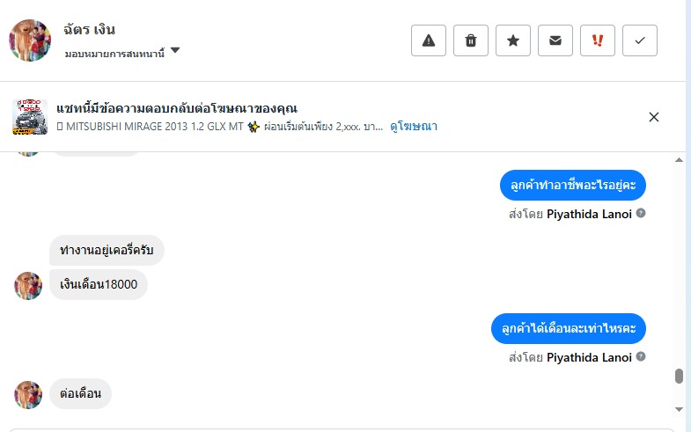Click sender avatar beside ต่อเดือน message
The width and height of the screenshot is (691, 432).
coord(28,394)
